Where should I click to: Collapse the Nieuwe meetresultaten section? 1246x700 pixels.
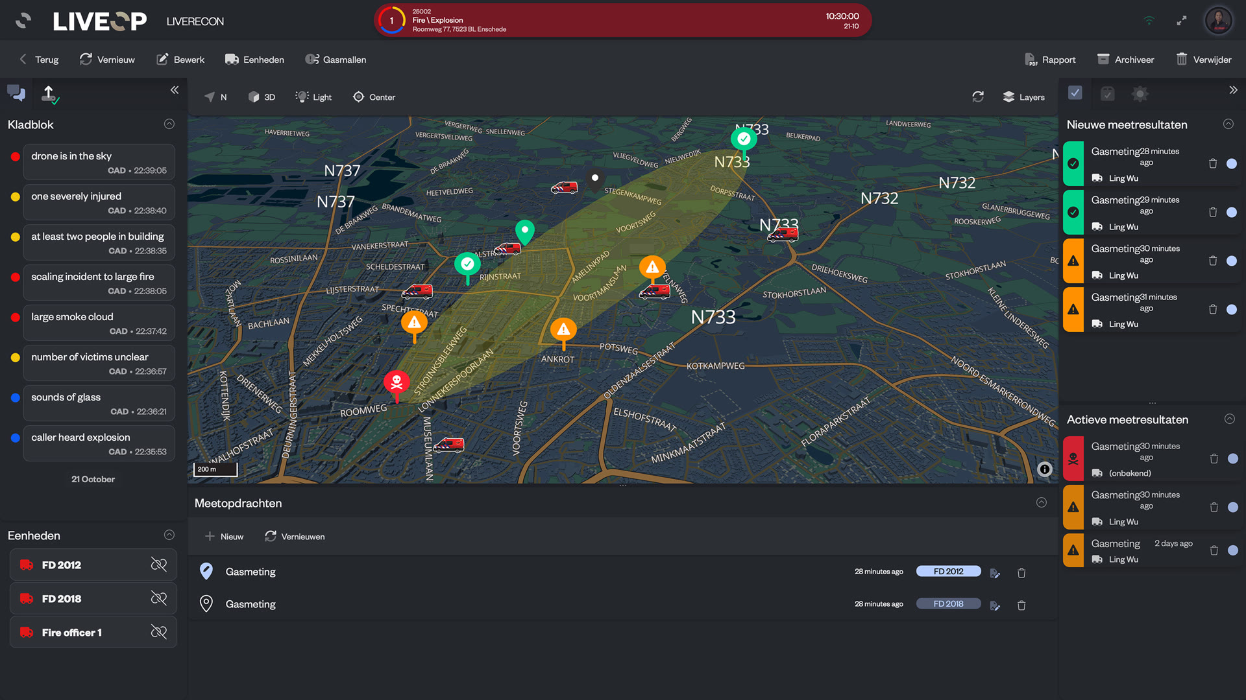click(x=1228, y=124)
